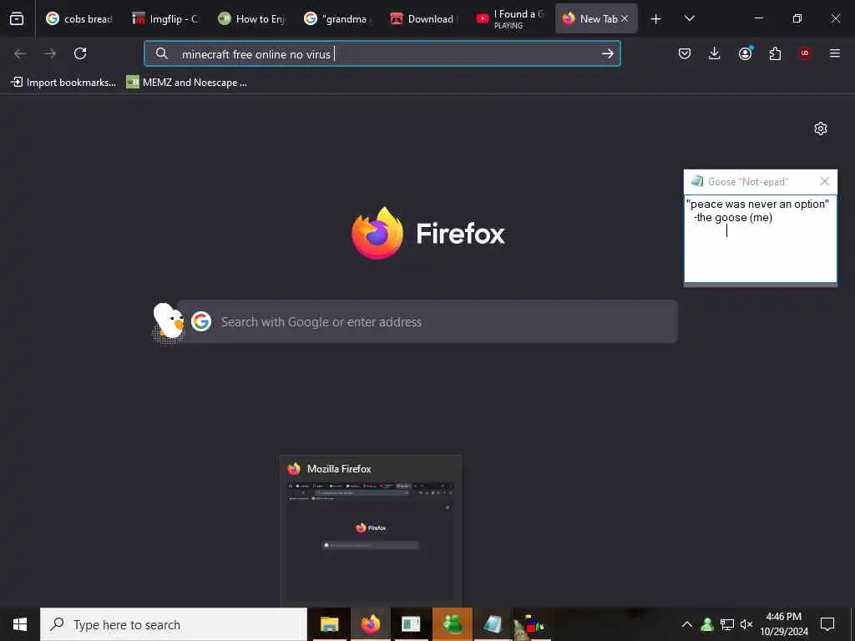Go back one page
The image size is (855, 641).
coord(20,53)
